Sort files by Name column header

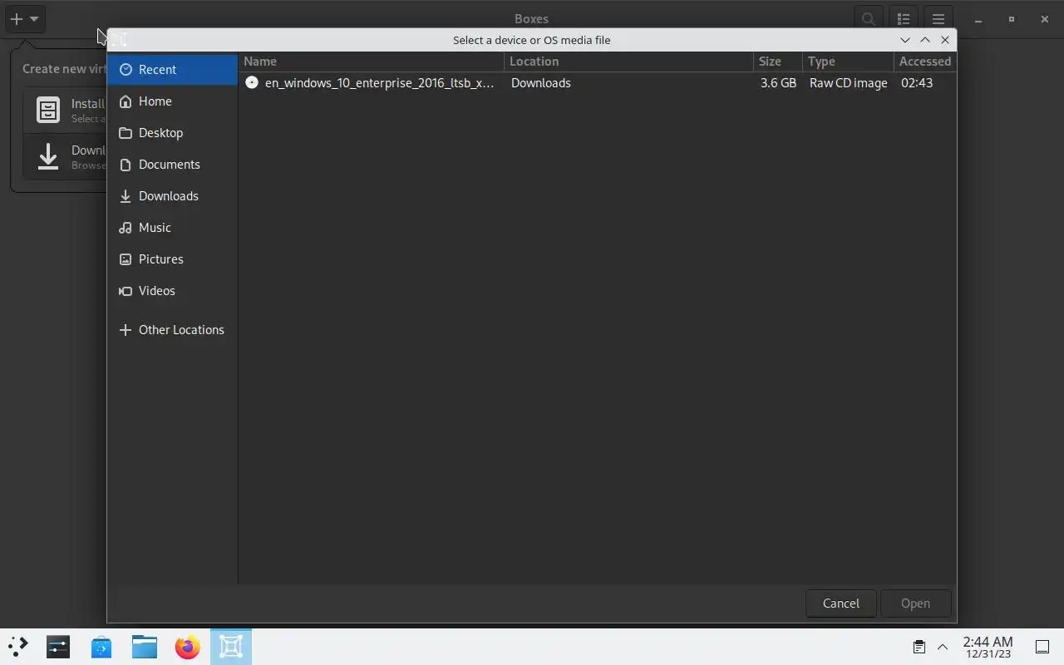click(372, 62)
